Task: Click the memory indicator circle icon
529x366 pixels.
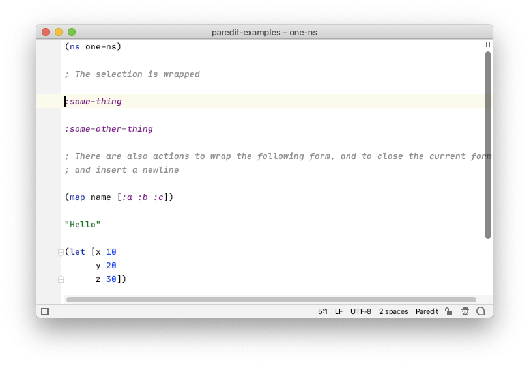Action: pyautogui.click(x=480, y=311)
